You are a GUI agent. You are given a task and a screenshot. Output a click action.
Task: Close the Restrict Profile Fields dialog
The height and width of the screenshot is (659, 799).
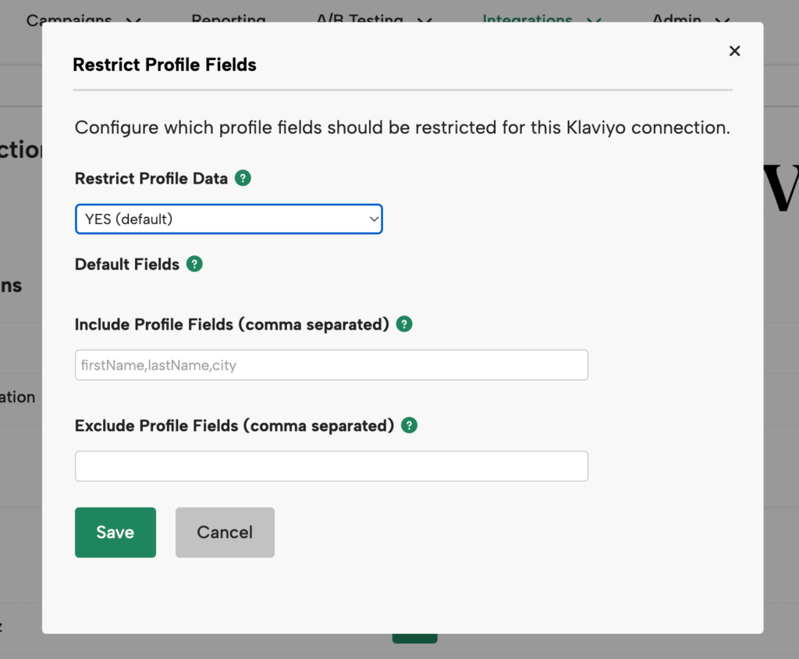[x=734, y=50]
